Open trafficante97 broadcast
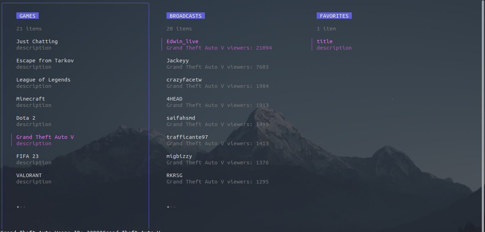Image resolution: width=485 pixels, height=232 pixels. pos(187,137)
